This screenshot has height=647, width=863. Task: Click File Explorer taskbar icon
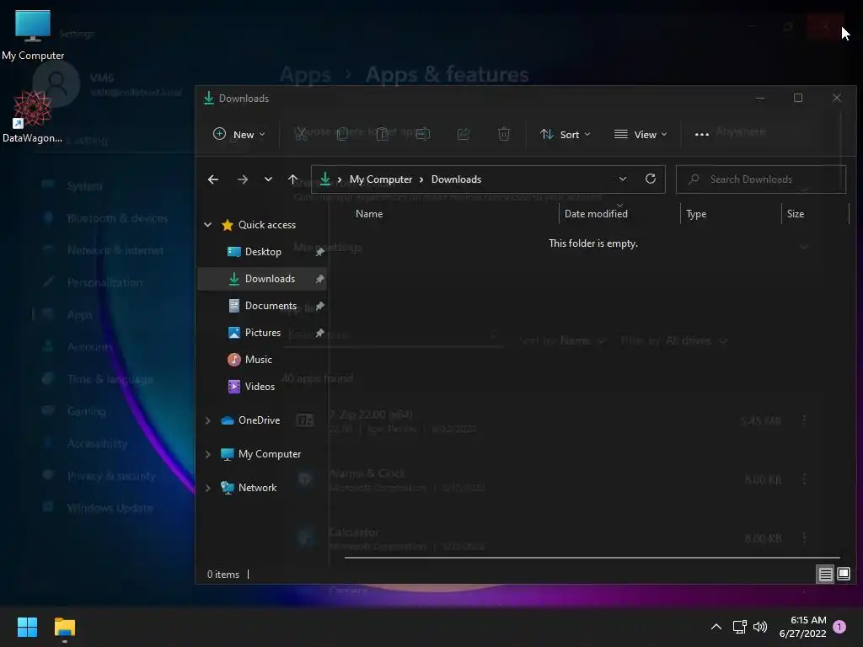pos(64,627)
